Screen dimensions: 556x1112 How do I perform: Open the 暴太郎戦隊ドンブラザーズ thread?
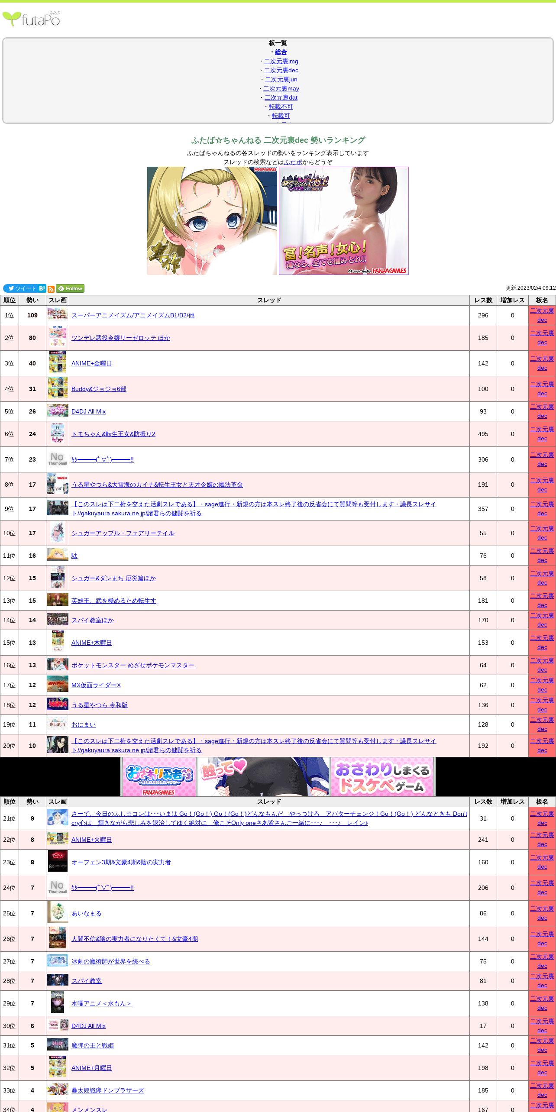point(108,1090)
